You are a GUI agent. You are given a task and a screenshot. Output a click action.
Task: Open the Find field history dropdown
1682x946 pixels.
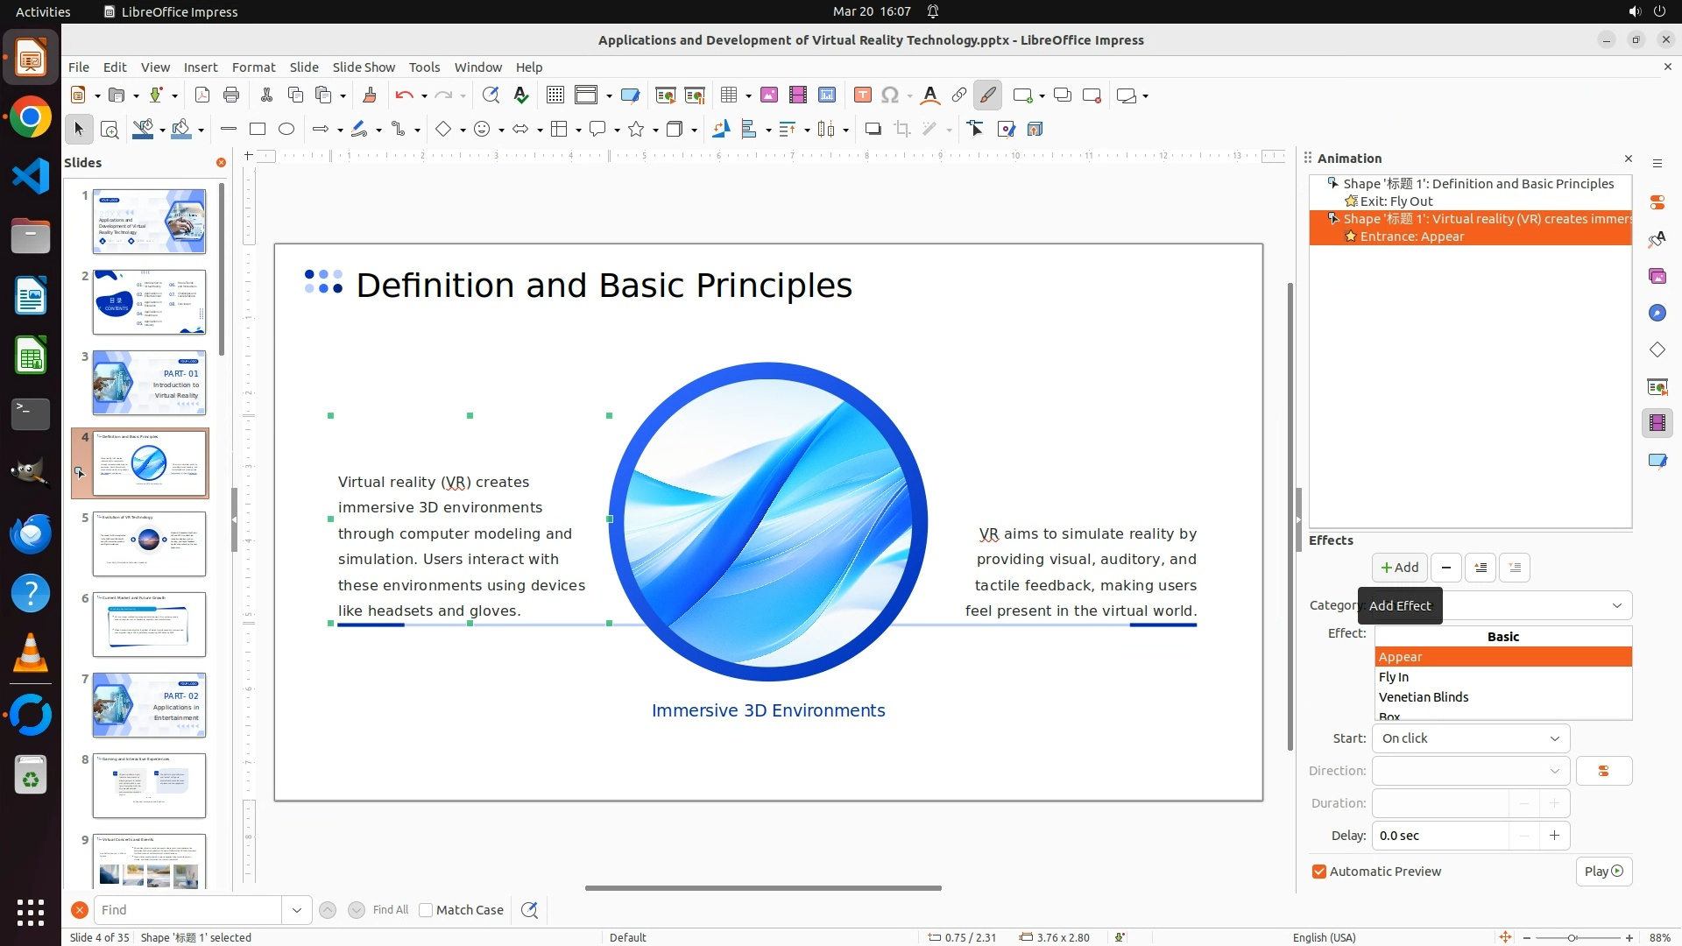coord(297,910)
